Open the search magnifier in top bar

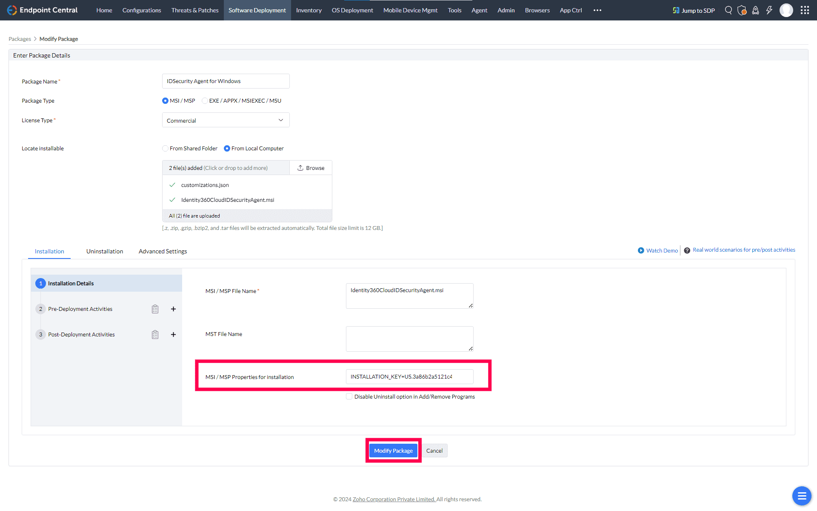click(728, 10)
